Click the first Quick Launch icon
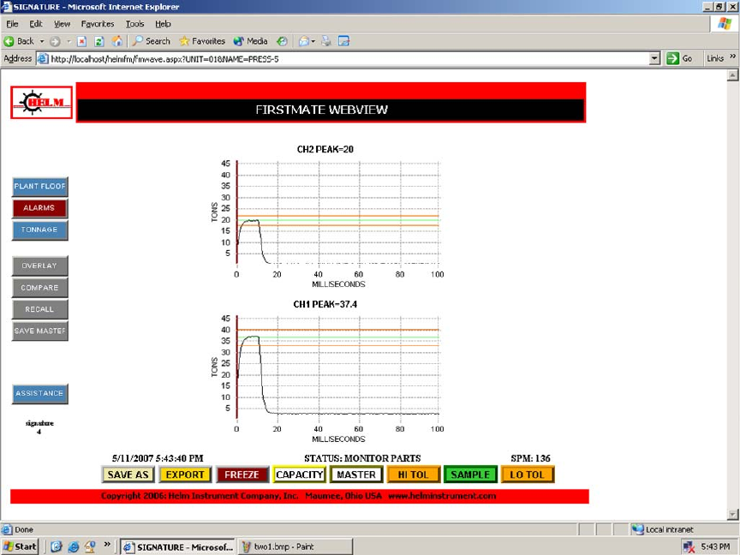The width and height of the screenshot is (740, 555). [57, 547]
